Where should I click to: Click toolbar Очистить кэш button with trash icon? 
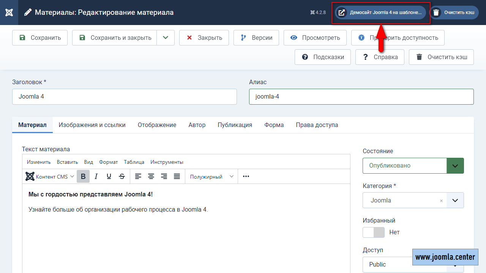click(x=441, y=57)
